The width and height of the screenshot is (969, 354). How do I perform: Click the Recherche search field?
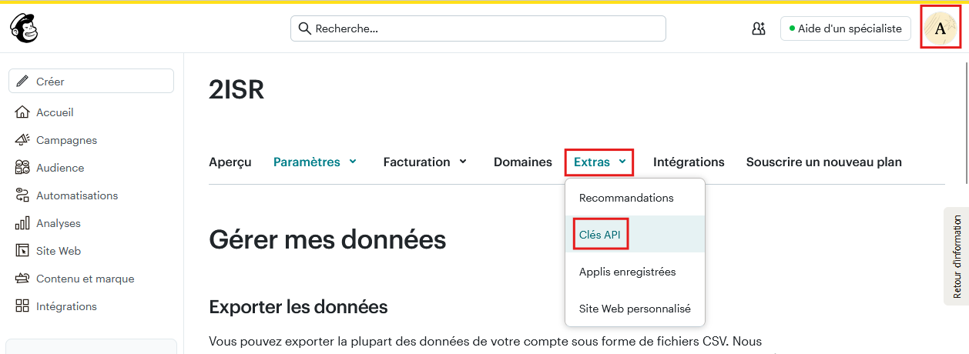click(x=478, y=28)
